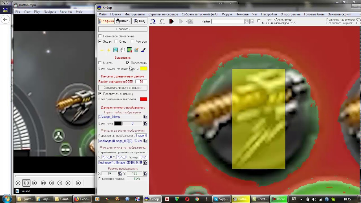Click Pause in the media player

tap(26, 183)
